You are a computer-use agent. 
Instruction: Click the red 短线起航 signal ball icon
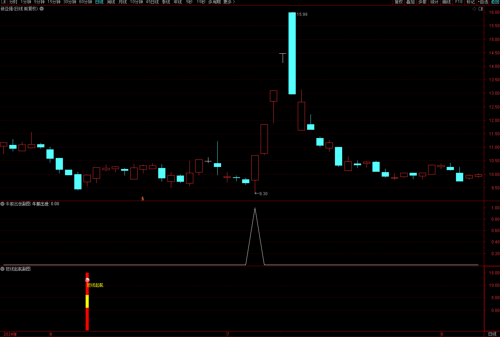point(87,280)
